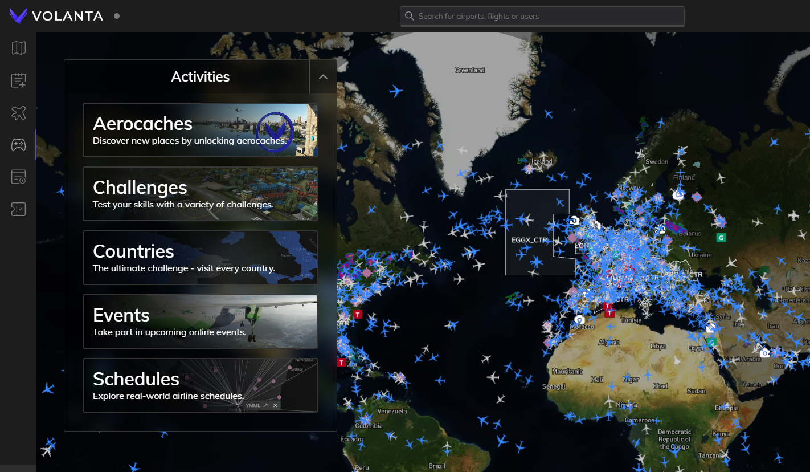Select the white arrow marker in Libya
Screen dimensions: 810x472
pyautogui.click(x=676, y=360)
